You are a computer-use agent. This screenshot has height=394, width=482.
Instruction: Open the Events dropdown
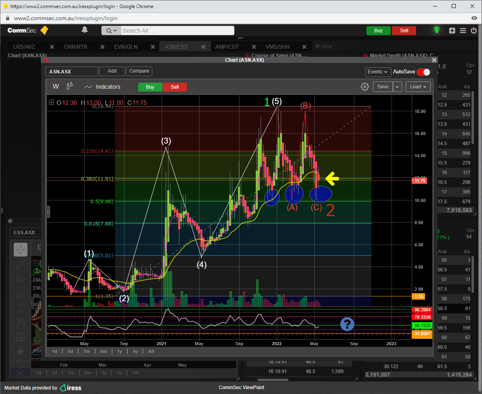click(378, 72)
